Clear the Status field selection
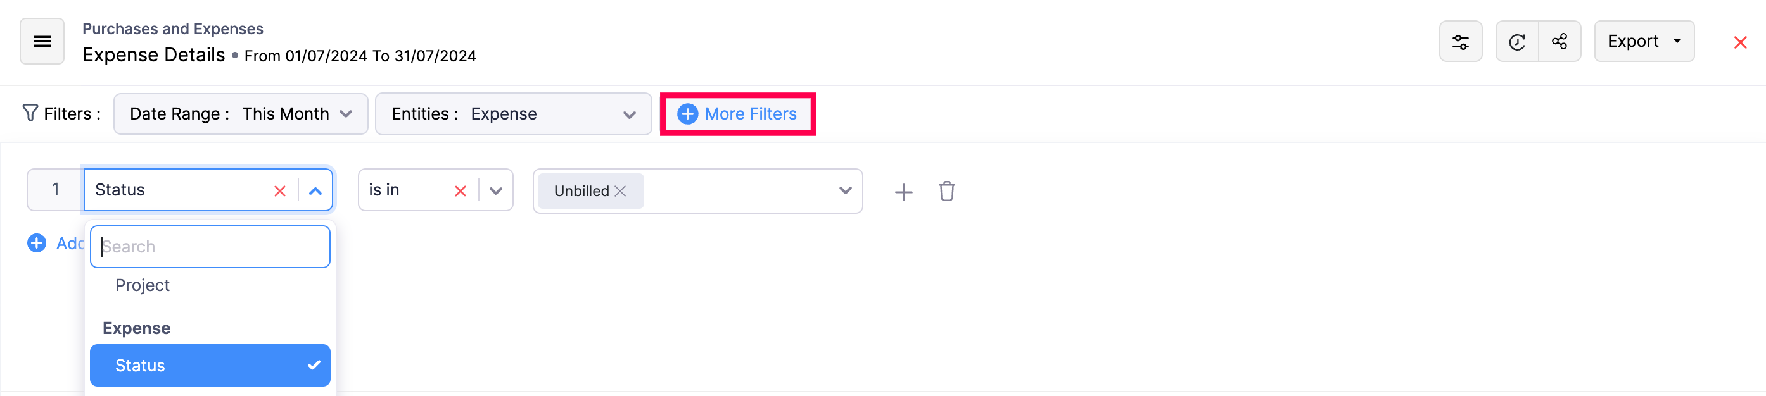 [x=280, y=190]
